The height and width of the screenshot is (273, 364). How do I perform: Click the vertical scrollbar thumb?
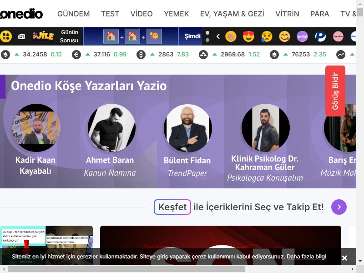point(360,12)
